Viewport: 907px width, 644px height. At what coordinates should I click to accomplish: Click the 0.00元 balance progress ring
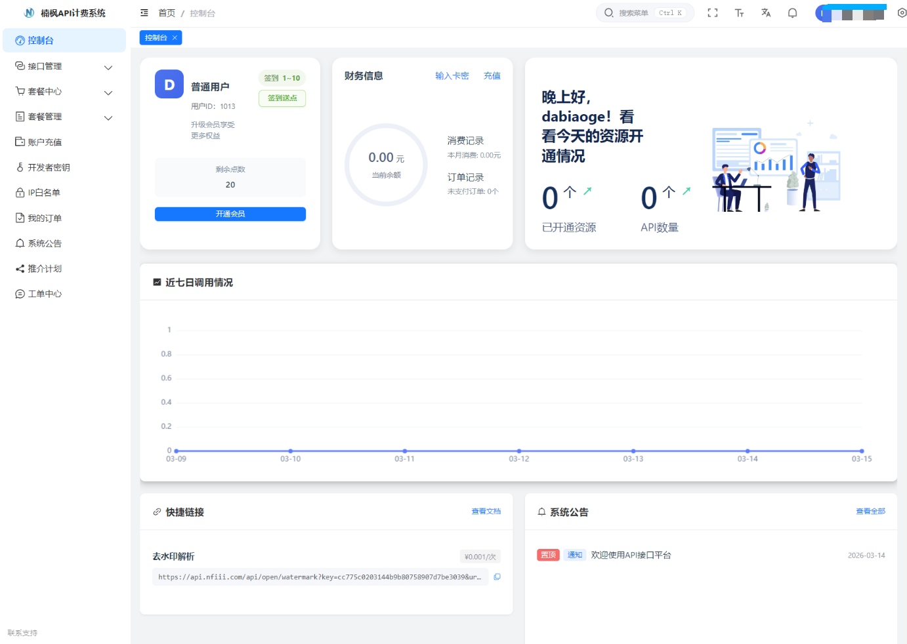click(x=386, y=165)
